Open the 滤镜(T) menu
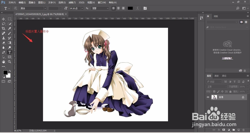Viewport: 250px width, 133px height. coord(72,2)
